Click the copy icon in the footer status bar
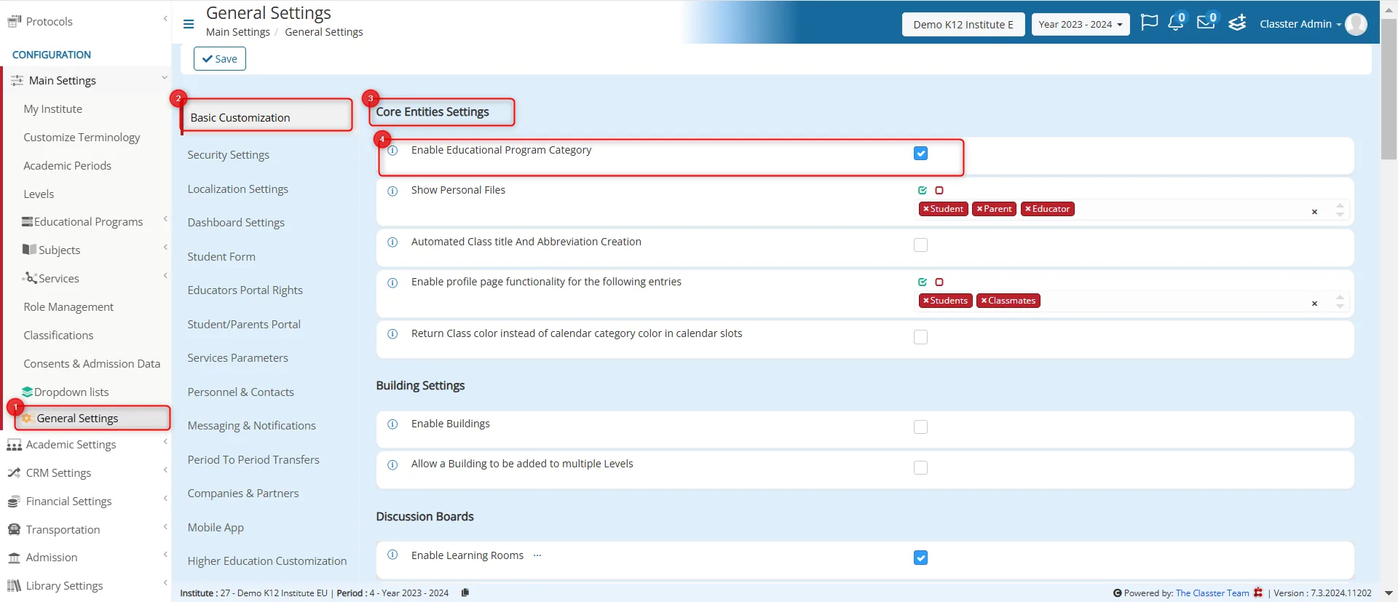 (465, 593)
